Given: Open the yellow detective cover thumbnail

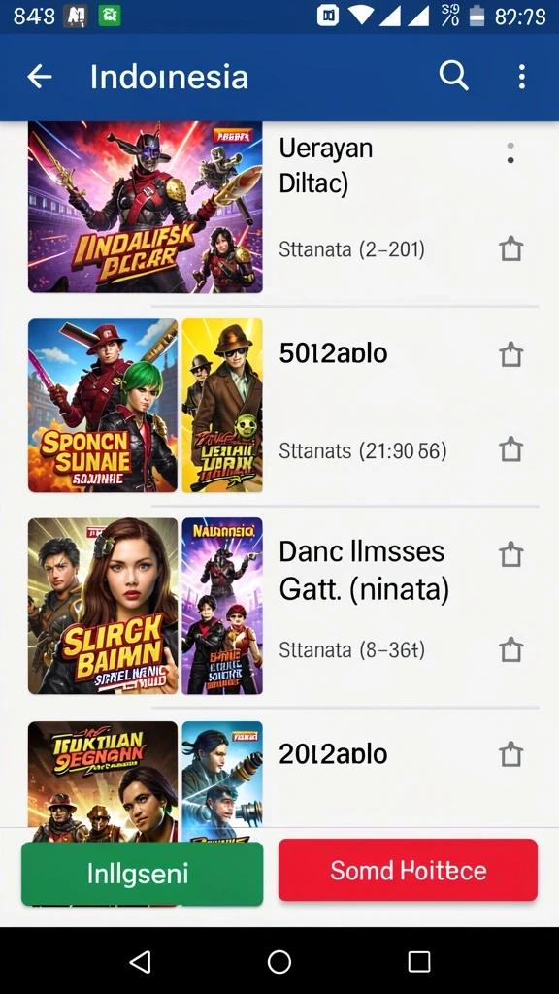Looking at the screenshot, I should (222, 405).
